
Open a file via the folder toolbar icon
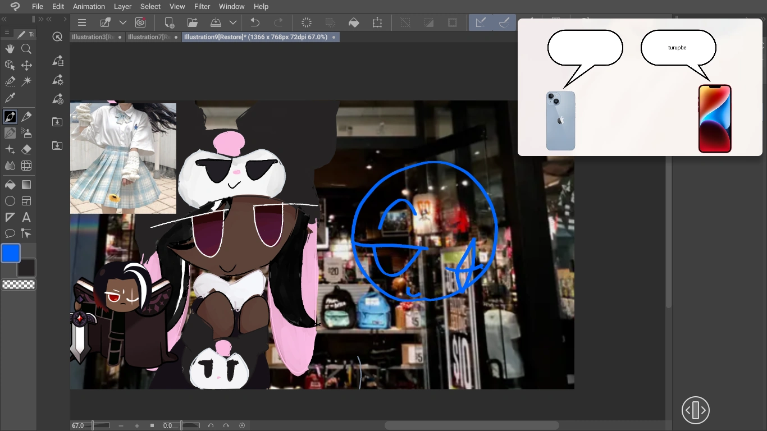[x=193, y=22]
